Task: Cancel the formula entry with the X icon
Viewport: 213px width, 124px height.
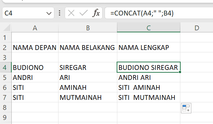Action: 71,13
